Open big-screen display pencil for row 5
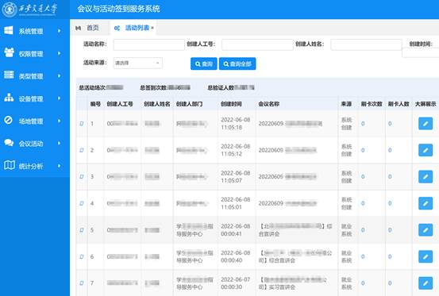Image resolution: width=439 pixels, height=296 pixels. coord(426,230)
